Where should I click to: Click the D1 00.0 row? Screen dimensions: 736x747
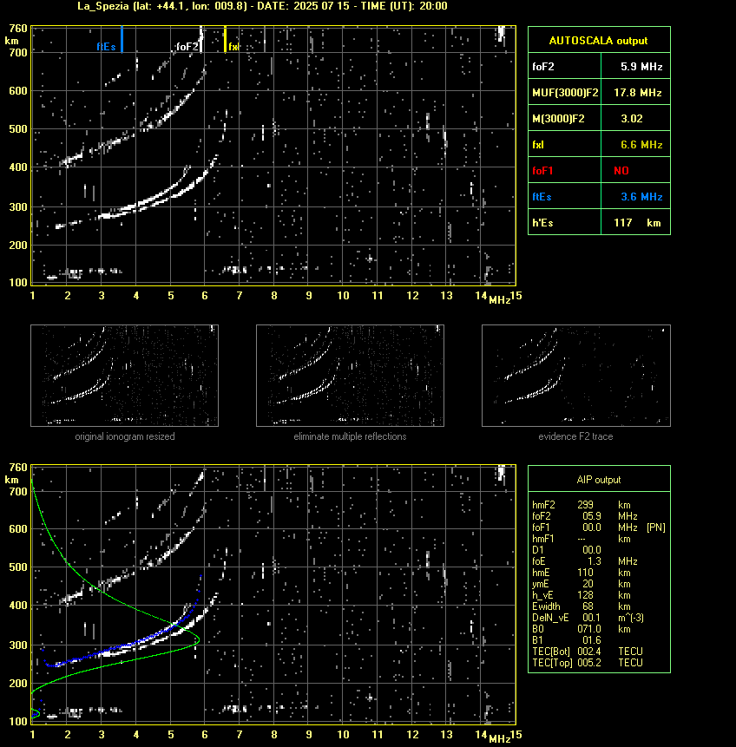click(567, 550)
